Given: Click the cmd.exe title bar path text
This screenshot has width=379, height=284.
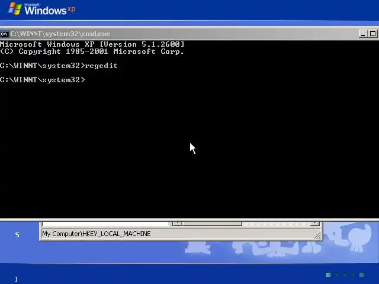Looking at the screenshot, I should 60,34.
